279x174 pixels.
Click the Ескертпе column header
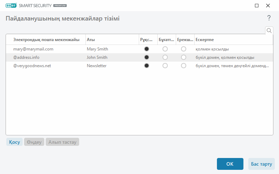click(233, 40)
